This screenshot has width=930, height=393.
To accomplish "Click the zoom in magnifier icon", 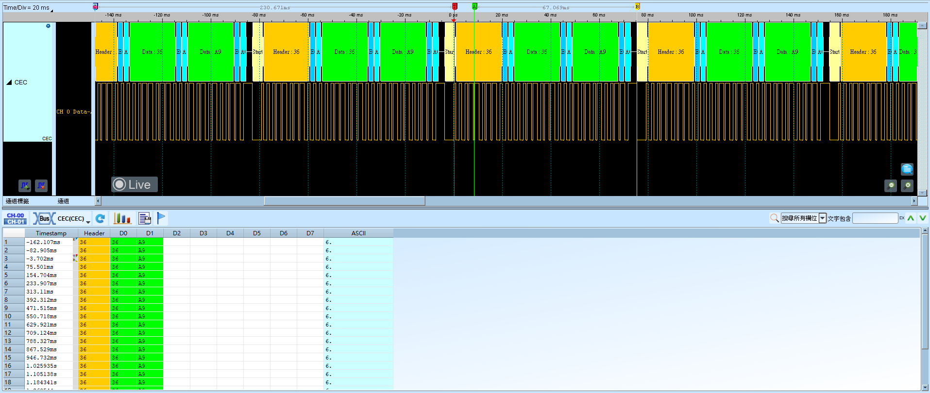I will click(907, 185).
